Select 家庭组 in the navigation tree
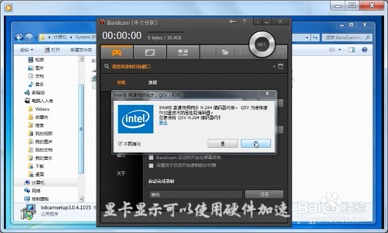388x233 pixels. [x=35, y=92]
